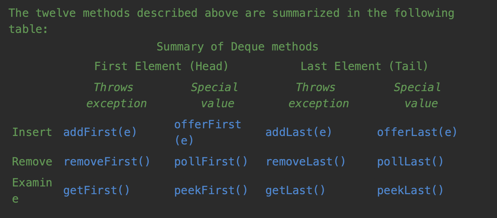This screenshot has height=218, width=497.
Task: Open the getLast() method link
Action: point(295,190)
